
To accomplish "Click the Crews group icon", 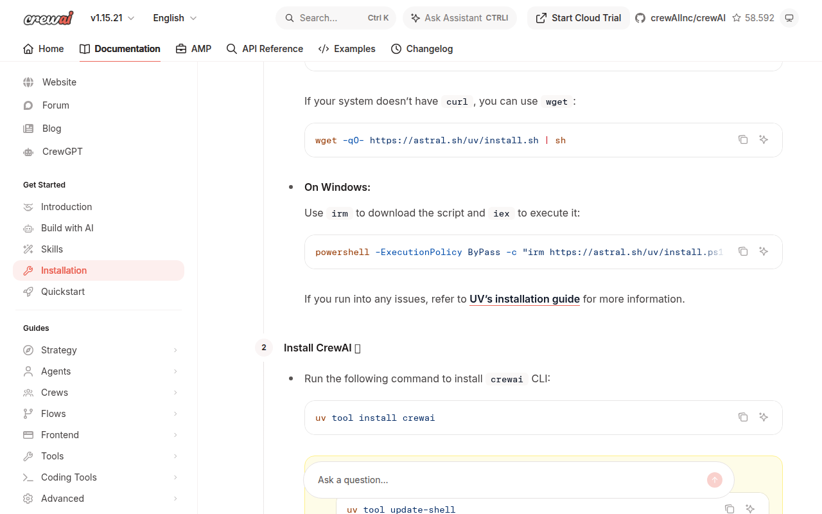I will point(28,393).
